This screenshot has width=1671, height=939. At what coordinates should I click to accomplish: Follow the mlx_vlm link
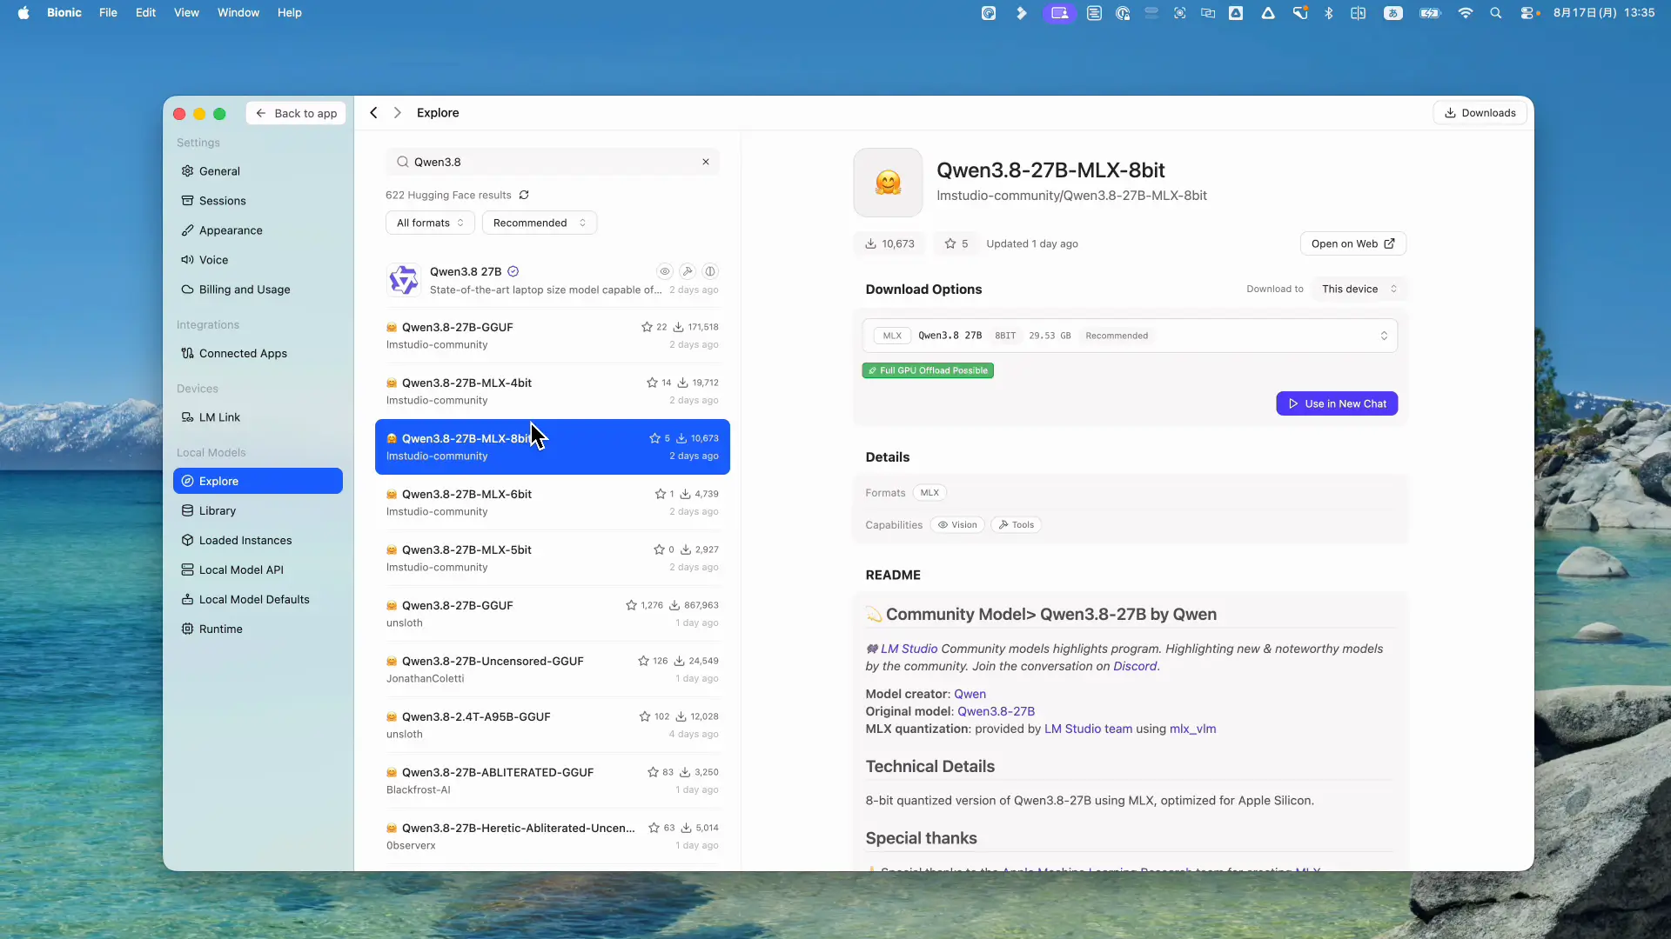coord(1193,729)
